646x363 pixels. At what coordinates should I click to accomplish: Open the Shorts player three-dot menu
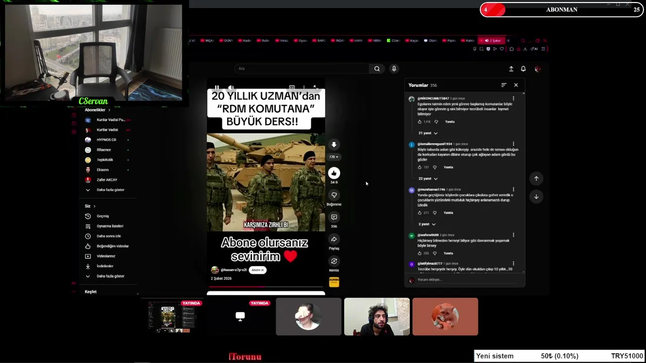tap(304, 88)
